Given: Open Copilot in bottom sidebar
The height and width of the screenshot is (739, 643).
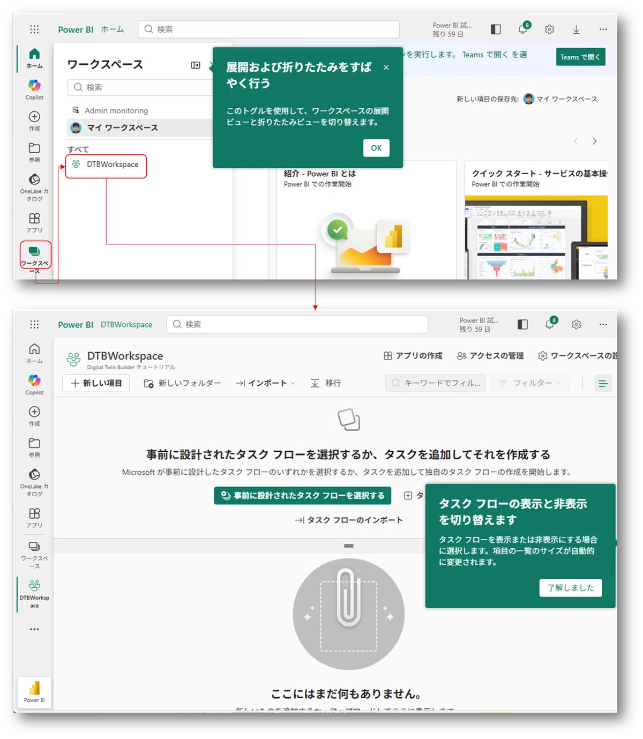Looking at the screenshot, I should 34,384.
